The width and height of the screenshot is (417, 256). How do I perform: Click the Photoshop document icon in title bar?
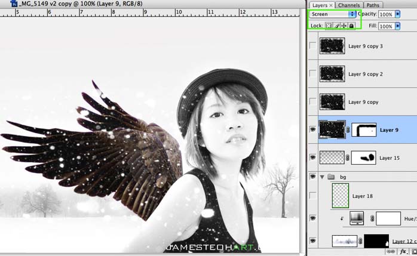pos(14,4)
